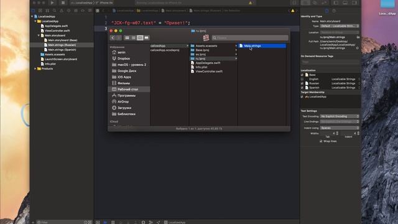
Task: Select Main.strings (Spanish) in navigator
Action: [62, 50]
